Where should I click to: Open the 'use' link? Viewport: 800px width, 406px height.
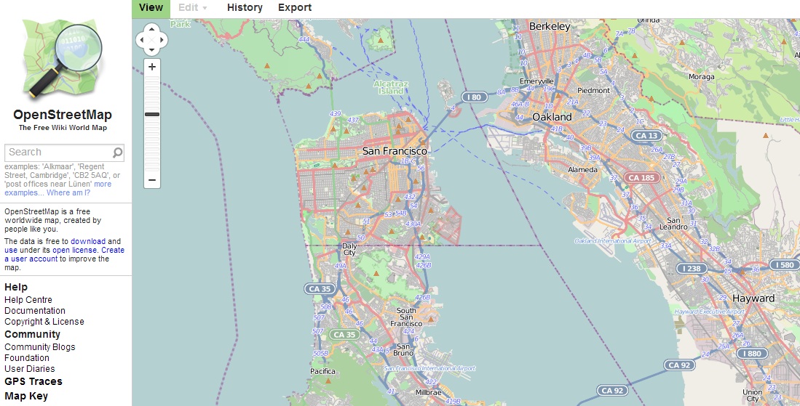[11, 251]
